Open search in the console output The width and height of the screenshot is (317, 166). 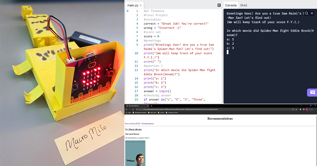[306, 13]
